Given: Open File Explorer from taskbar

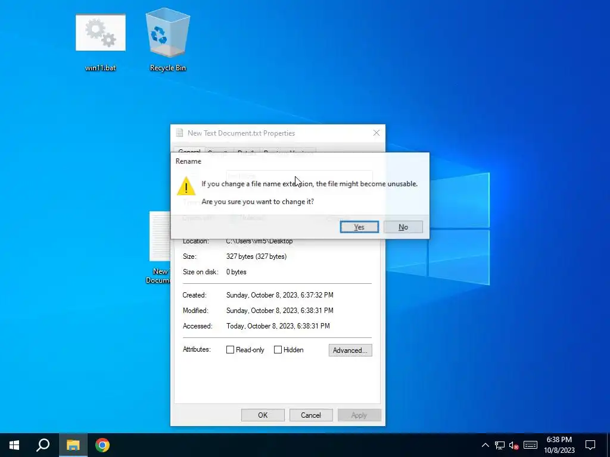Looking at the screenshot, I should 73,445.
